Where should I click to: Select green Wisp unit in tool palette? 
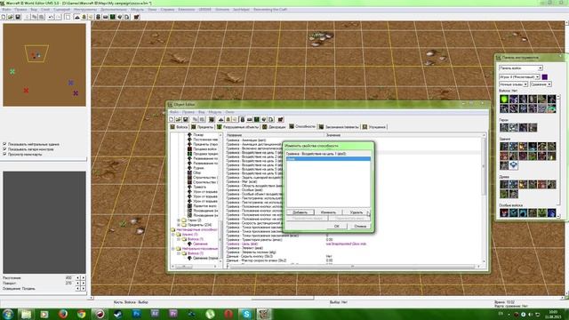point(504,99)
